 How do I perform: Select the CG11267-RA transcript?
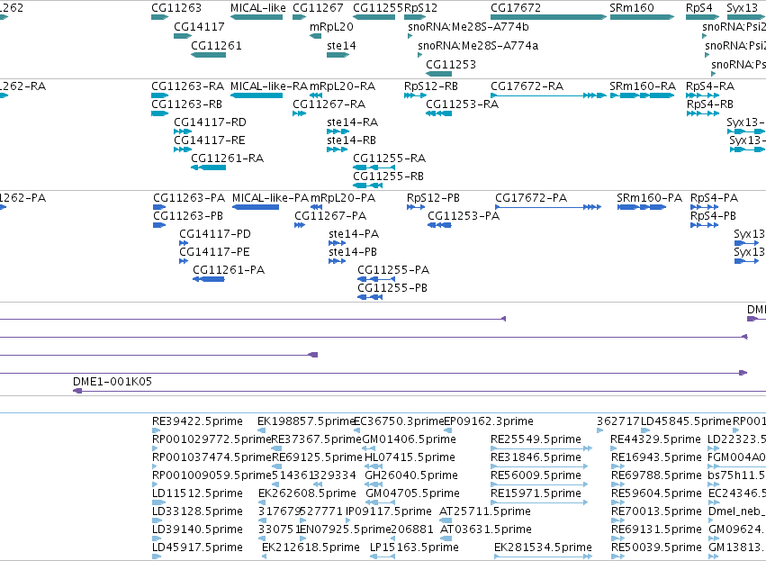click(300, 113)
